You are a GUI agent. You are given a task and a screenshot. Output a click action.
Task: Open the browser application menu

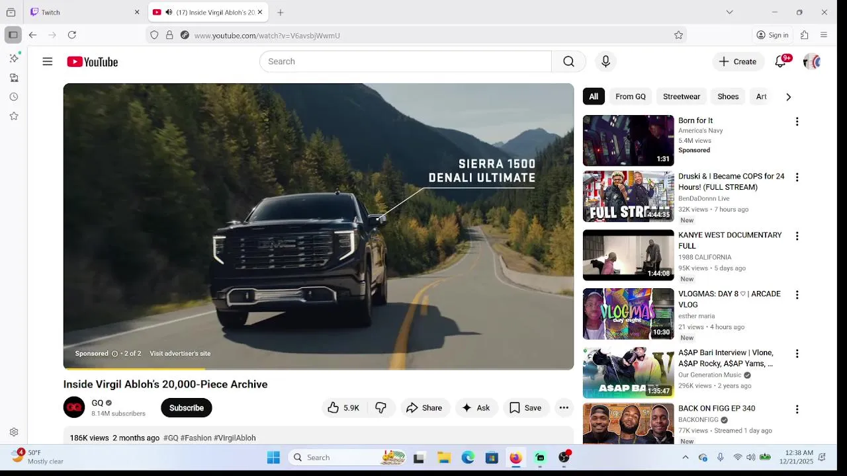824,35
